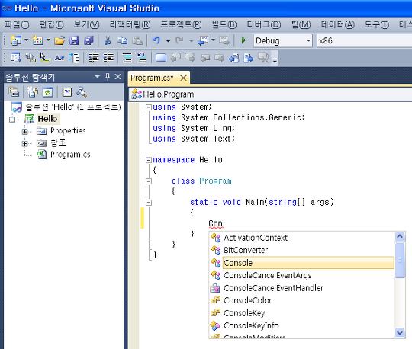The image size is (412, 349).
Task: Undo the last edit with the undo arrow
Action: tap(156, 40)
